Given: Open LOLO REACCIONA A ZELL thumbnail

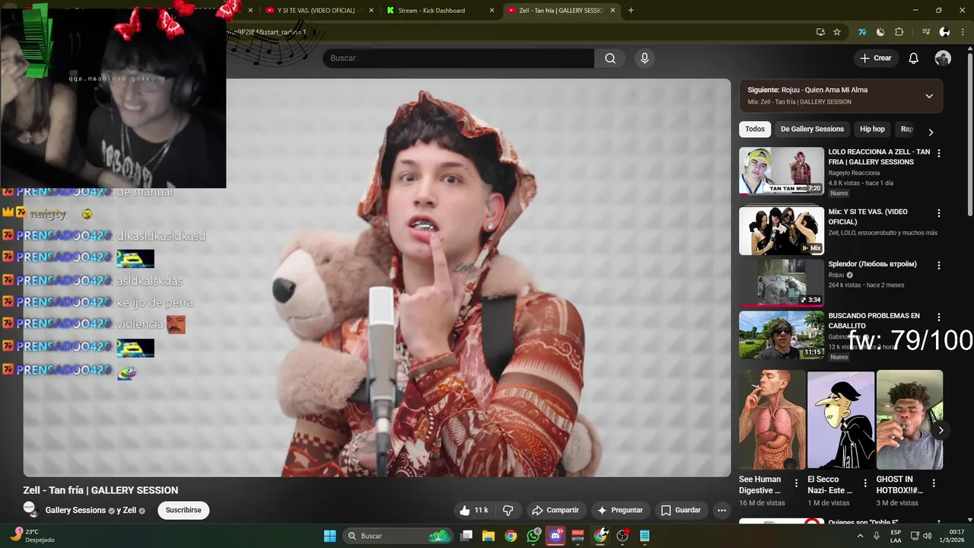Looking at the screenshot, I should tap(781, 170).
